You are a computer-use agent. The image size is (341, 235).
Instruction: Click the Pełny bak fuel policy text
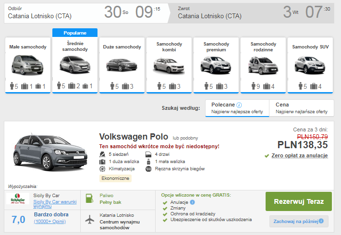pyautogui.click(x=110, y=202)
